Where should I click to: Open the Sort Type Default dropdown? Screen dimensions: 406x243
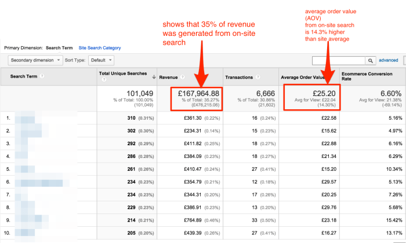102,60
